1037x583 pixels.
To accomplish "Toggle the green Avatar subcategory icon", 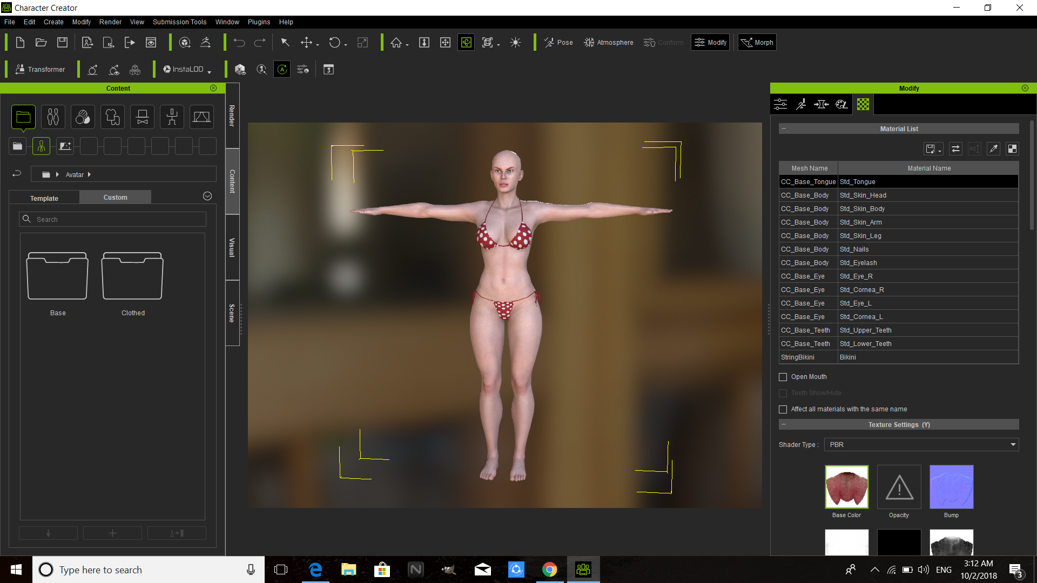I will (x=41, y=146).
